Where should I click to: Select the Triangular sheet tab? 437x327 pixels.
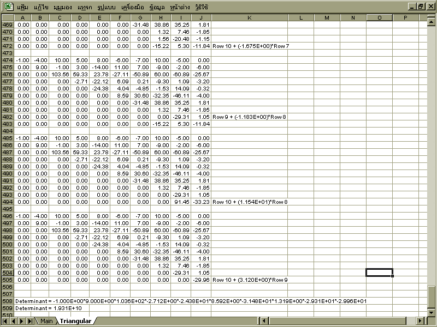click(75, 321)
